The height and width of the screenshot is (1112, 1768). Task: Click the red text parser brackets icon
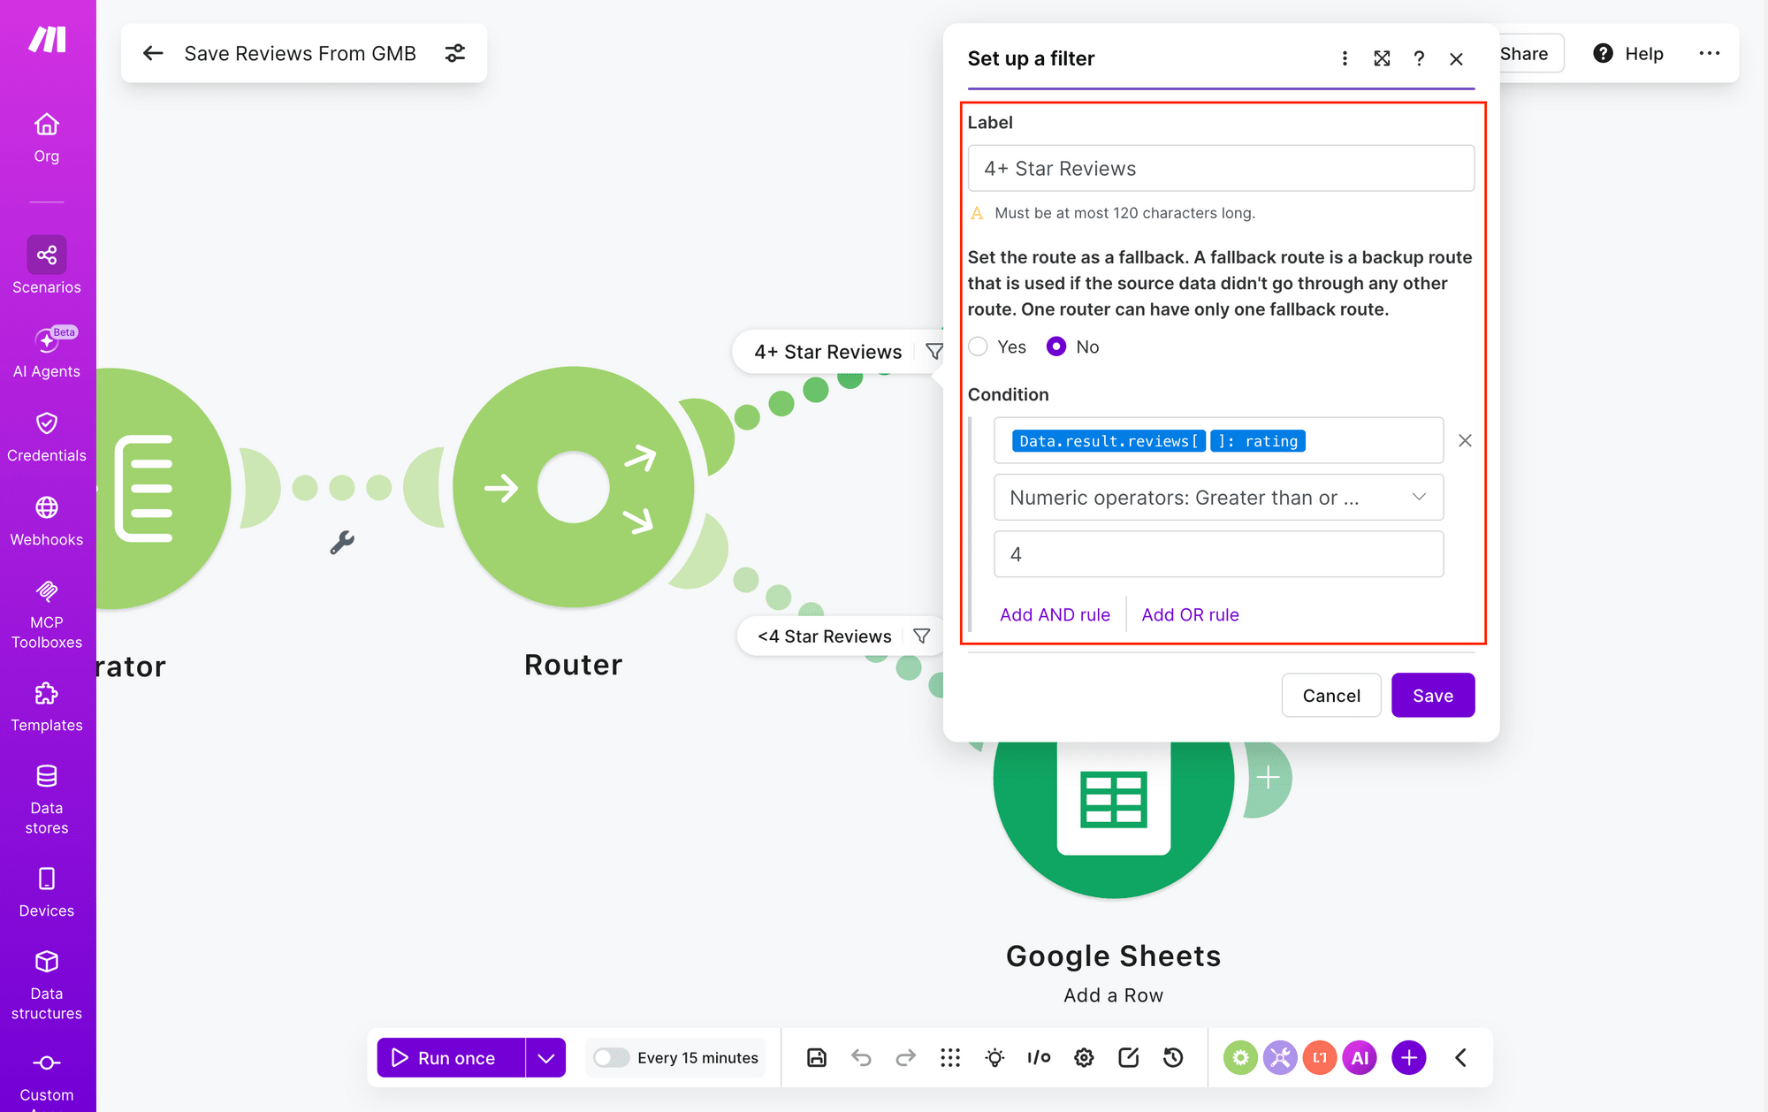click(x=1320, y=1057)
